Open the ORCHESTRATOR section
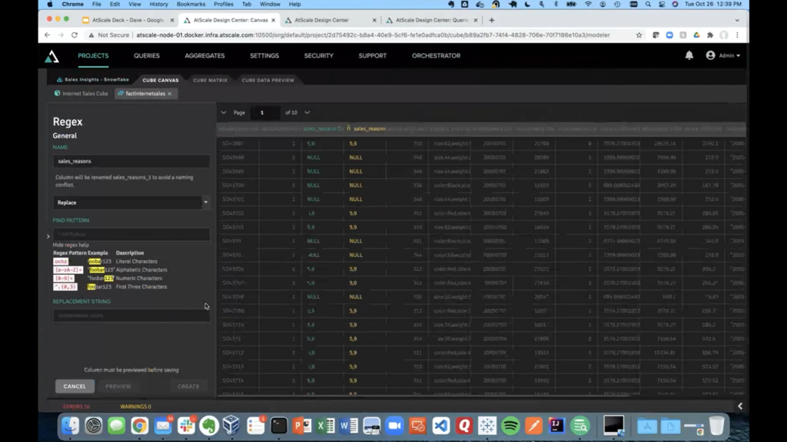The image size is (787, 442). [437, 55]
